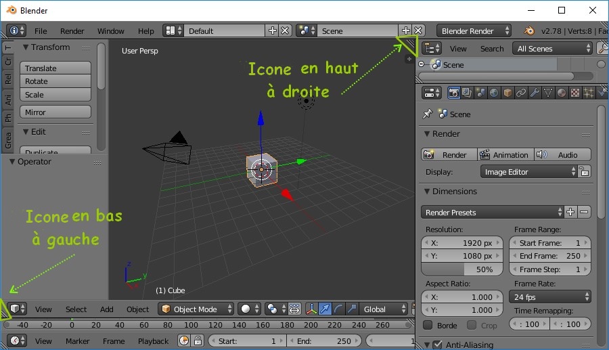Open the timeline Playback menu
The image size is (609, 350).
pyautogui.click(x=153, y=341)
